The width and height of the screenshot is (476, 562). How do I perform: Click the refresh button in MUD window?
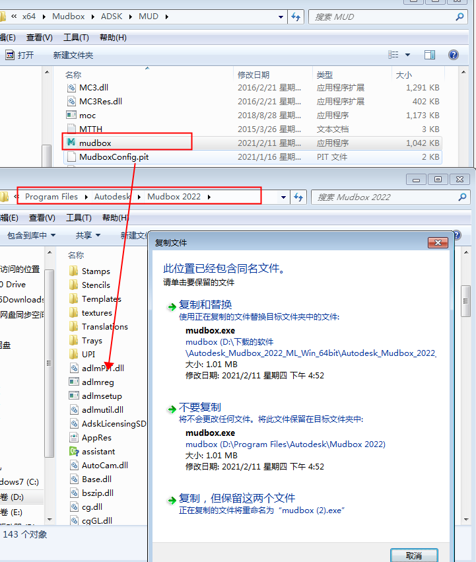pos(296,17)
